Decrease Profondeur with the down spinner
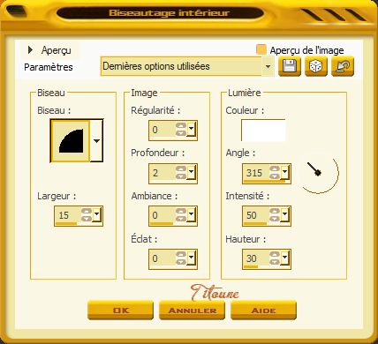This screenshot has height=344, width=378. tap(181, 176)
